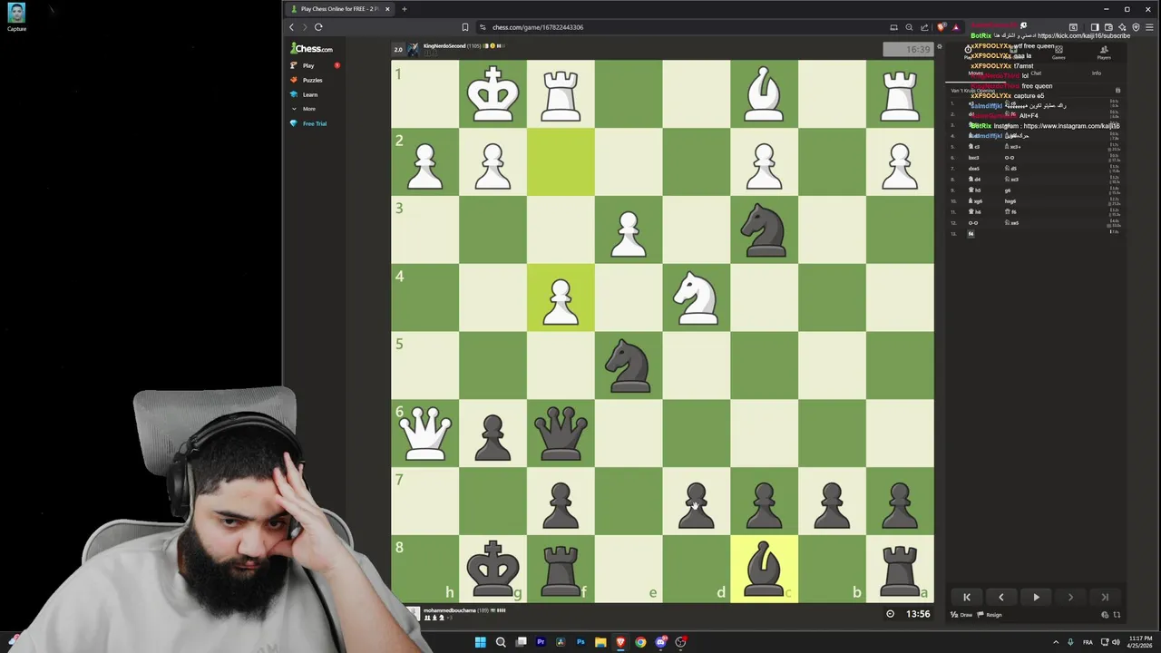Offer a Draw
1161x653 pixels.
(961, 615)
